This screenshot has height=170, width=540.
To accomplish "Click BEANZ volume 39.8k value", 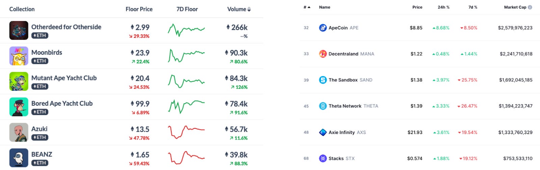I will (x=236, y=155).
